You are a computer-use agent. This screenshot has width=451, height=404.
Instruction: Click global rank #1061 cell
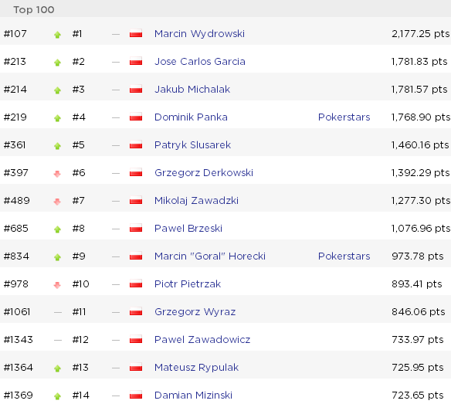17,312
